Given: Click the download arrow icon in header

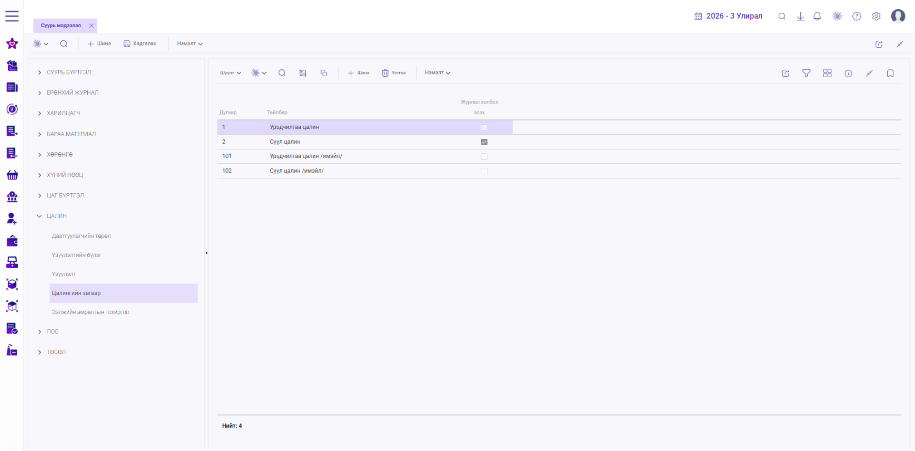Looking at the screenshot, I should [x=801, y=16].
